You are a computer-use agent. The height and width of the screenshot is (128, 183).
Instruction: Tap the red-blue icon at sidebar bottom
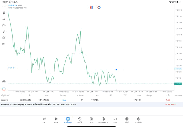click(4, 89)
